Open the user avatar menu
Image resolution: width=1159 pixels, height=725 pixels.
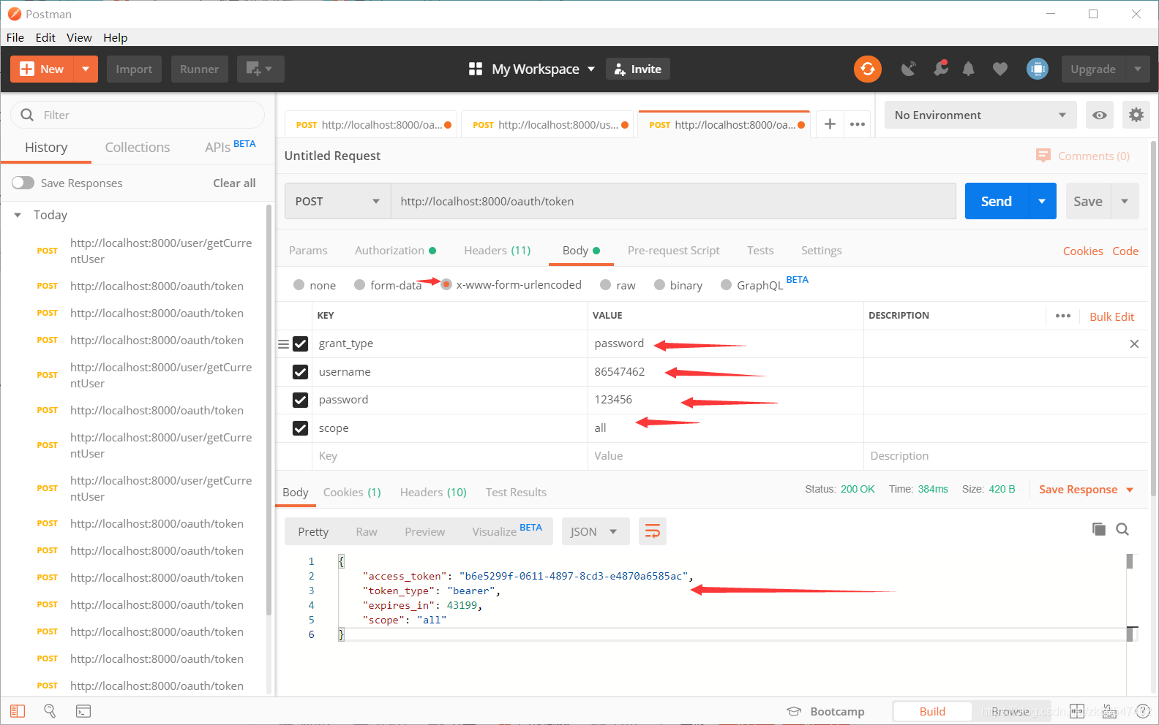(1037, 69)
